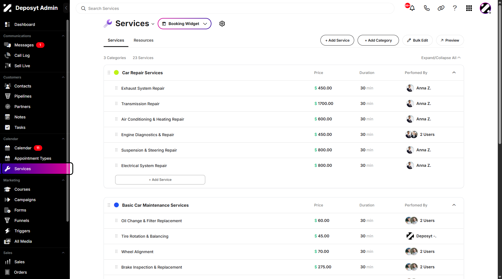Open the apps grid icon

coord(469,8)
